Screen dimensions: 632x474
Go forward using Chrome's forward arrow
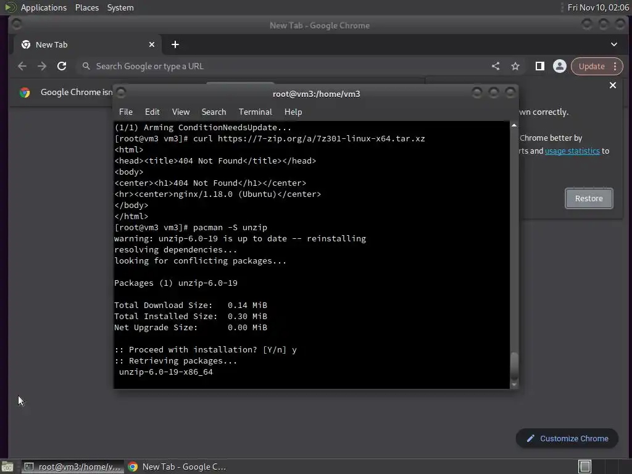pos(42,66)
